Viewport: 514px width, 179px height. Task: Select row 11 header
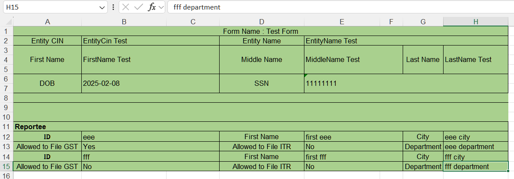click(6, 127)
